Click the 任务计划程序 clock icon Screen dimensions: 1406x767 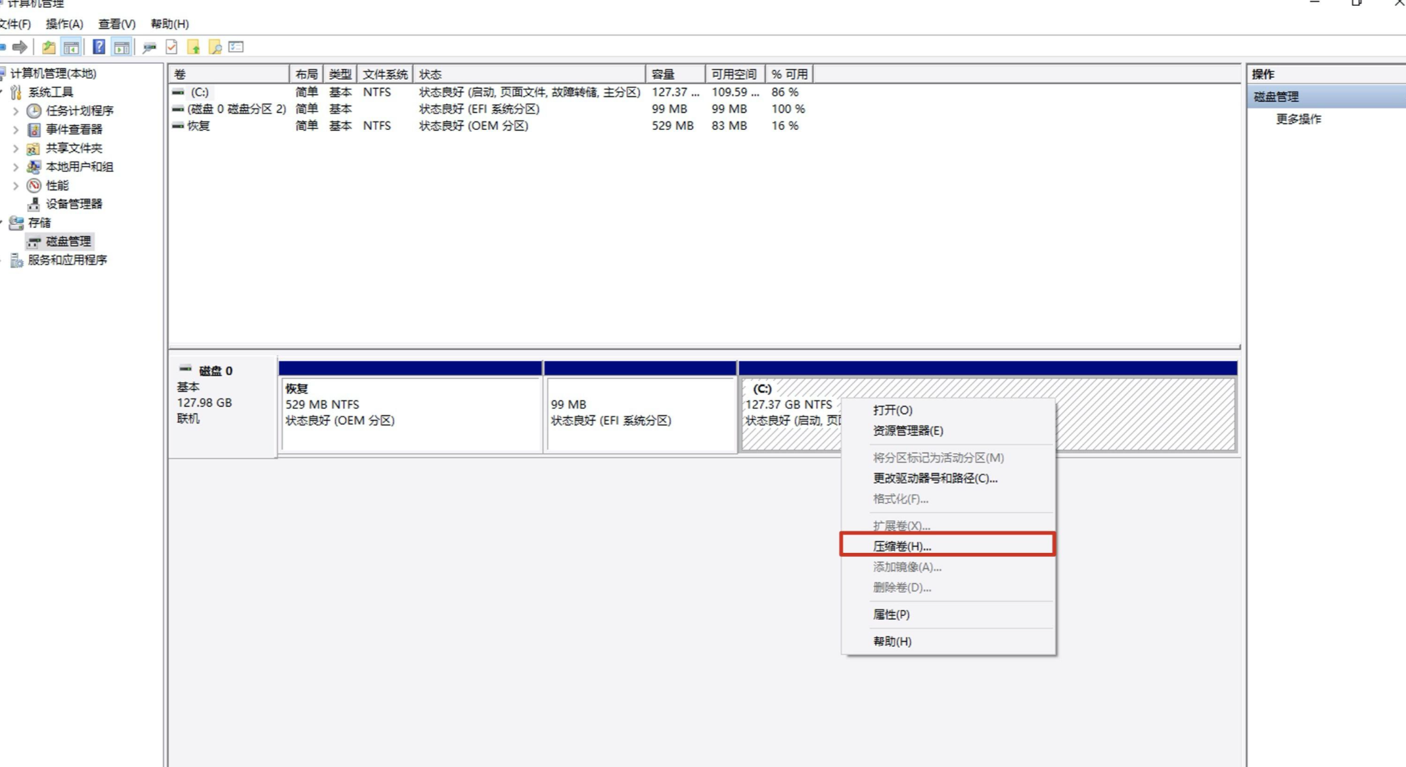pyautogui.click(x=34, y=111)
